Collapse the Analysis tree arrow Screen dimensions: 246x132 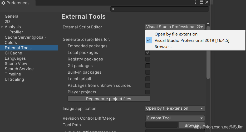coord(2,27)
